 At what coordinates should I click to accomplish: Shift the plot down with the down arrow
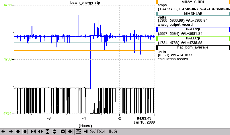click(x=25, y=132)
